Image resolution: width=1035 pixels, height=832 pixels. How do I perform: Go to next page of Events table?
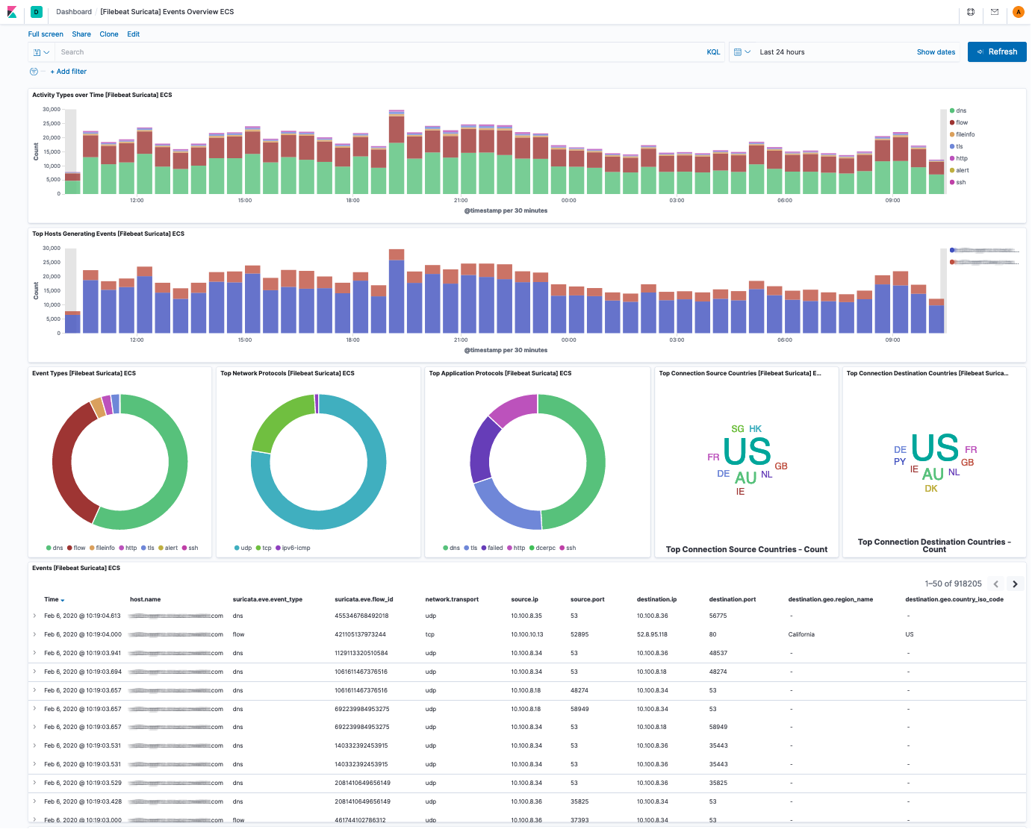coord(1015,584)
